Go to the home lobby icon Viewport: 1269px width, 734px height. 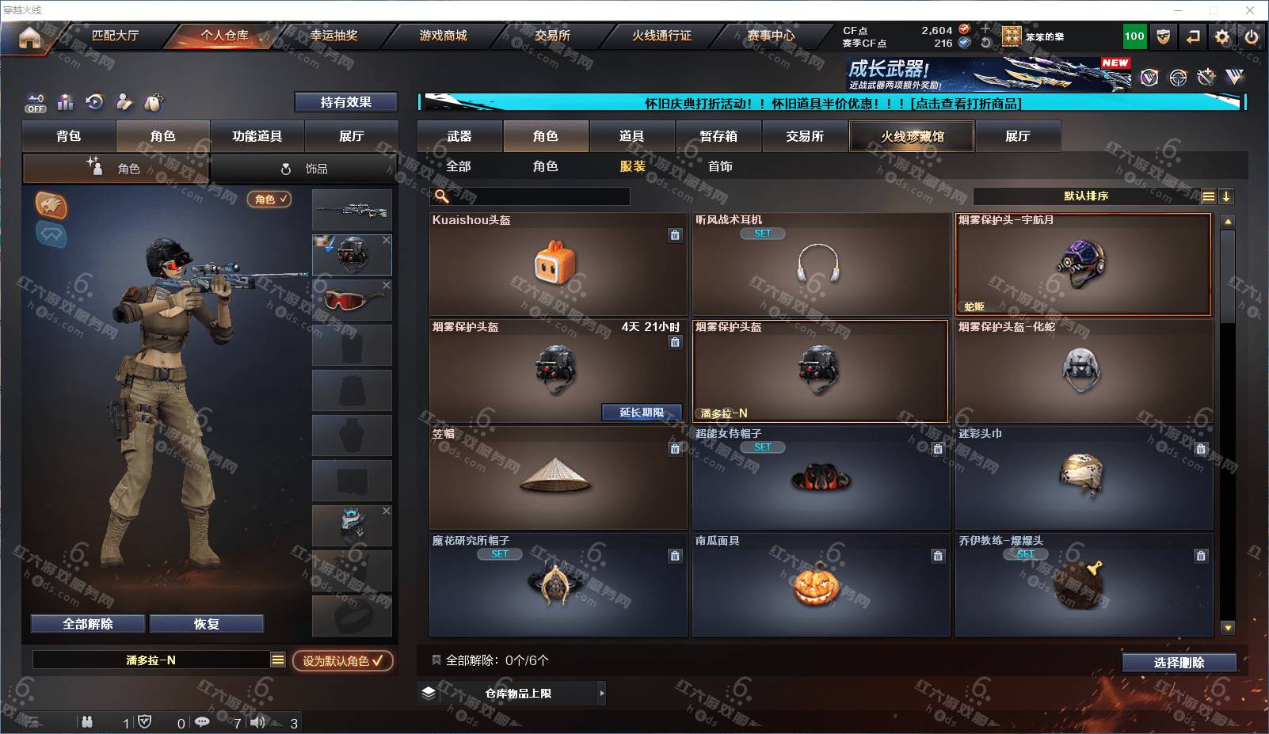29,37
